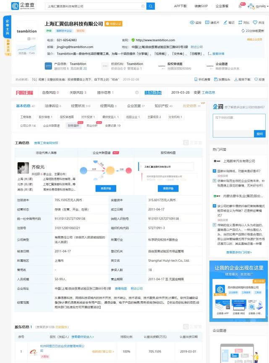Click the refresh icon beside 23分钟前更新
The width and height of the screenshot is (269, 363).
[x=243, y=31]
